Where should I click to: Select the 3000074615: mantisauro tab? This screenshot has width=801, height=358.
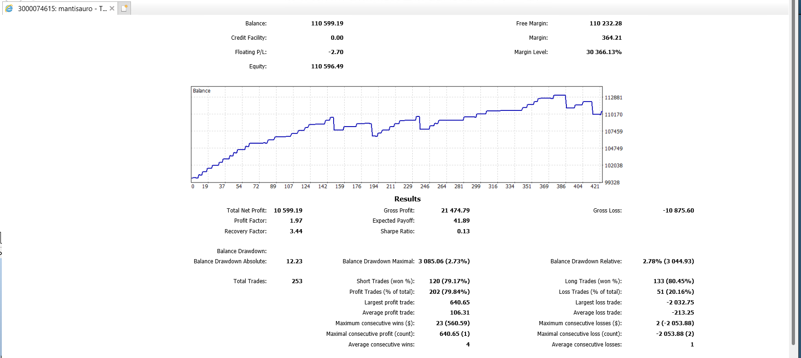point(60,8)
